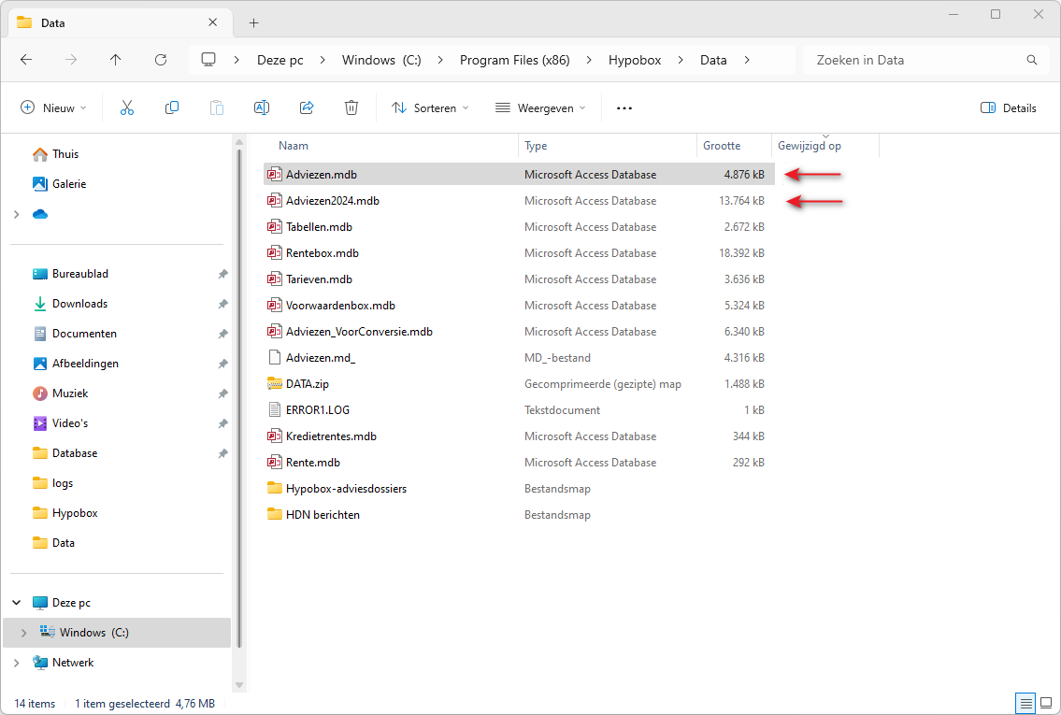This screenshot has width=1061, height=715.
Task: Click the Adviezen.md_ blank file icon
Action: pyautogui.click(x=274, y=357)
